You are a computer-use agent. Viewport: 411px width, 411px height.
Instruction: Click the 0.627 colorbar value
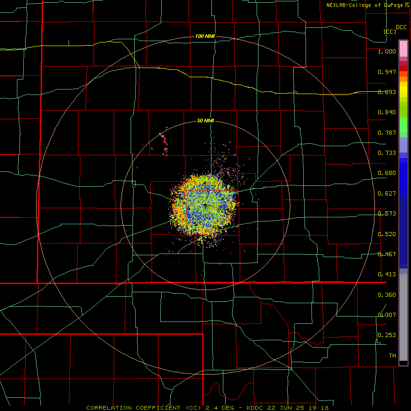(387, 194)
